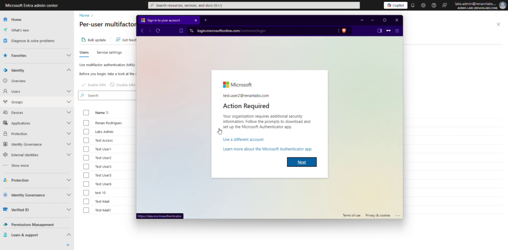The image size is (508, 250).
Task: Click the Users sidebar icon
Action: pyautogui.click(x=5, y=92)
